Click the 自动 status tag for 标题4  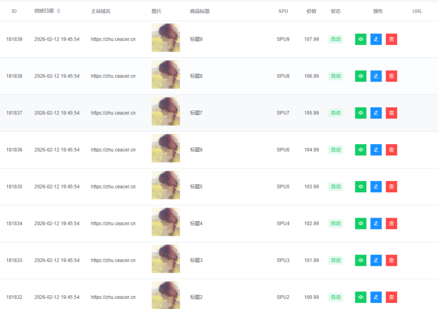coord(335,223)
